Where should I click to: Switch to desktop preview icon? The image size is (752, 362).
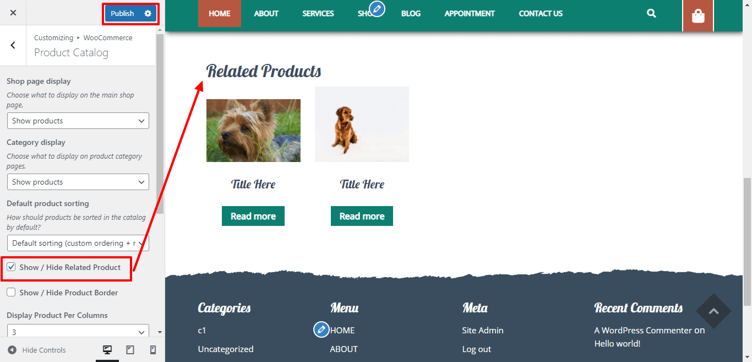[x=107, y=350]
